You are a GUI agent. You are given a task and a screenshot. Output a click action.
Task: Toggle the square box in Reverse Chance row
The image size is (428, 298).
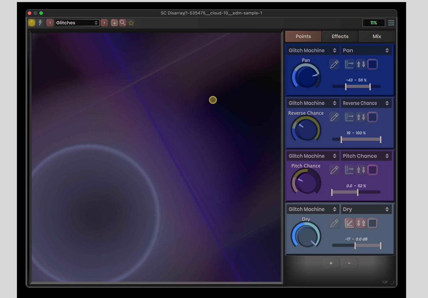pos(373,117)
